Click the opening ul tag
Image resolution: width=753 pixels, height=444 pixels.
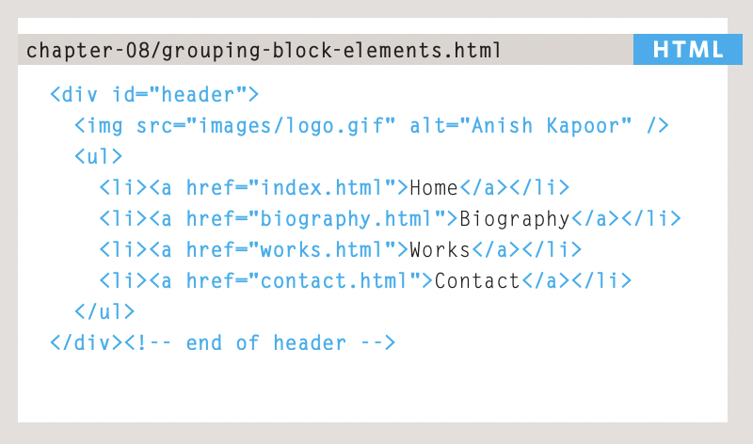[x=99, y=156]
